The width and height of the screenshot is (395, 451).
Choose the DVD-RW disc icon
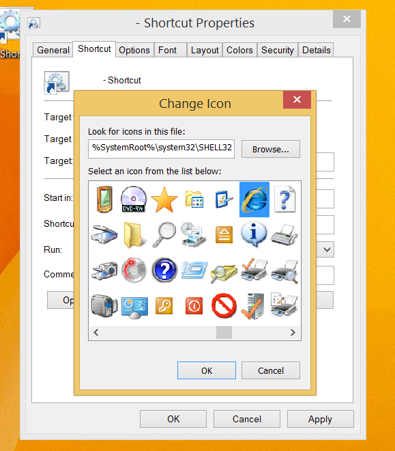tap(134, 200)
